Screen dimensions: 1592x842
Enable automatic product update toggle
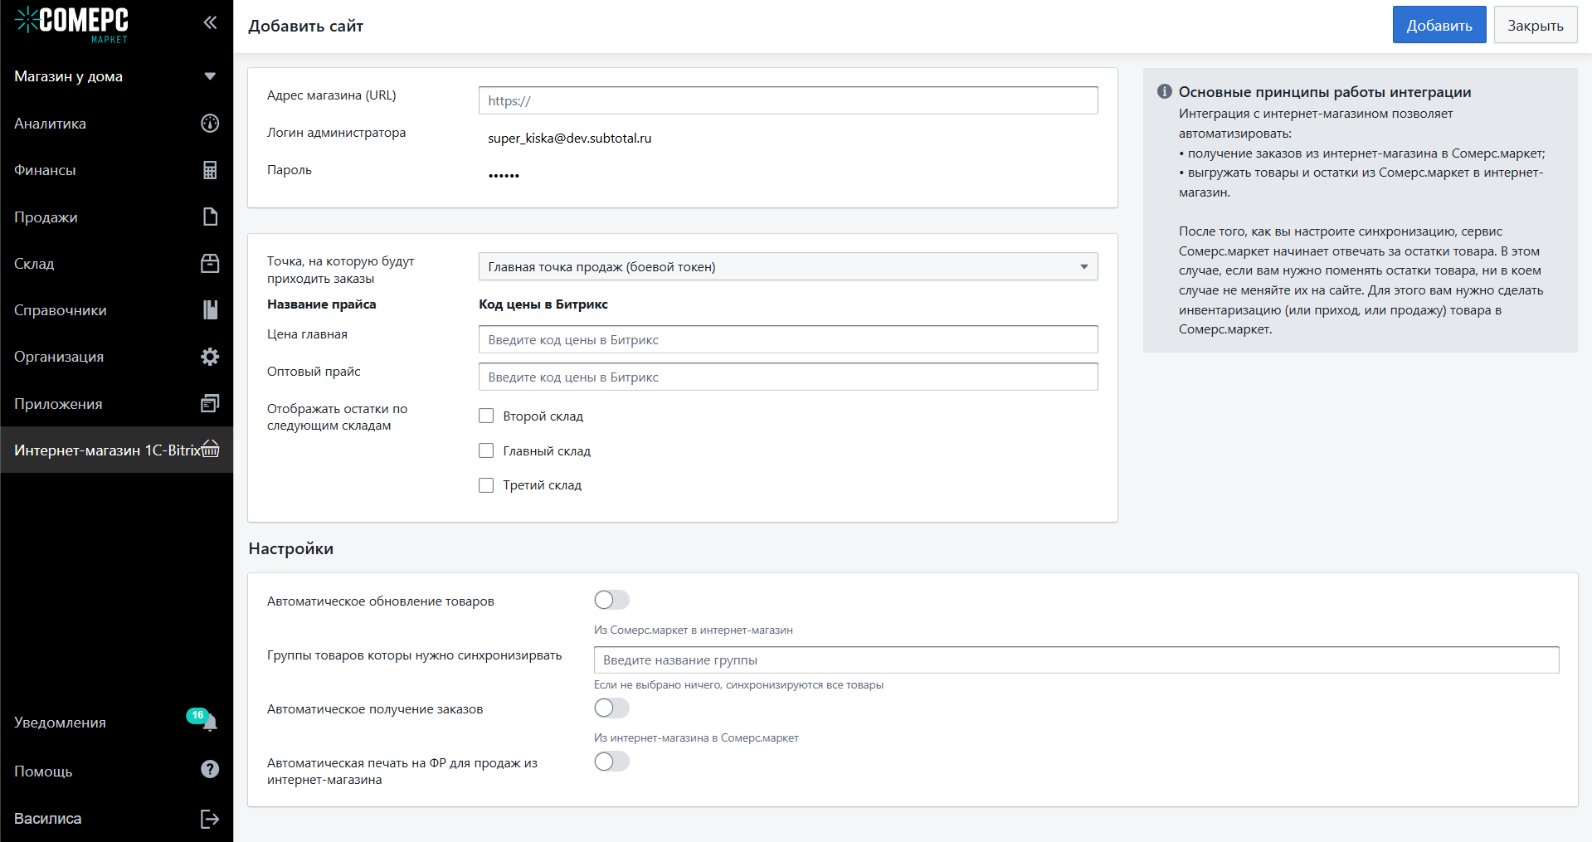coord(611,600)
